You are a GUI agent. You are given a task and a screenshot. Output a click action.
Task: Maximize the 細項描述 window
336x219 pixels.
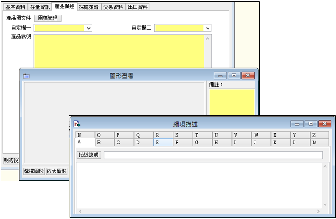(311, 124)
